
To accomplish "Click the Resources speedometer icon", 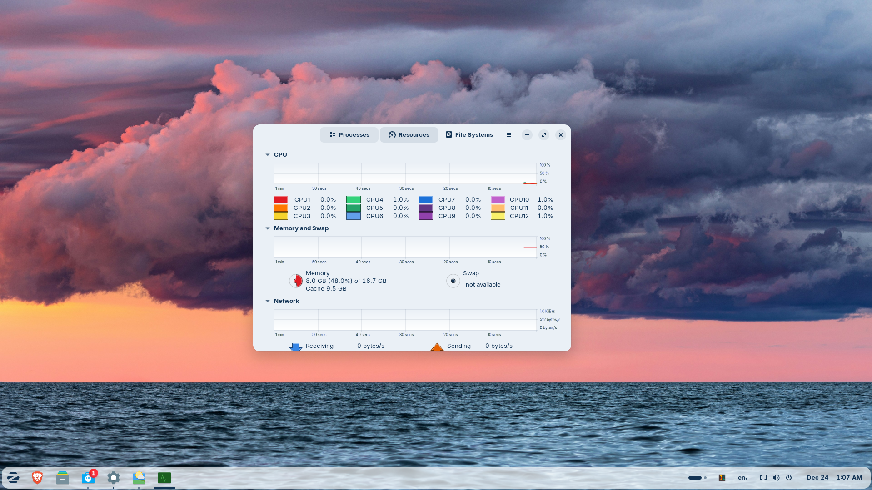I will (x=391, y=134).
